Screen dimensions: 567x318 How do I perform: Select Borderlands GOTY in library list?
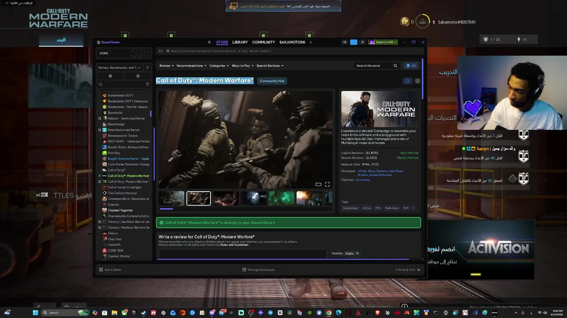120,95
